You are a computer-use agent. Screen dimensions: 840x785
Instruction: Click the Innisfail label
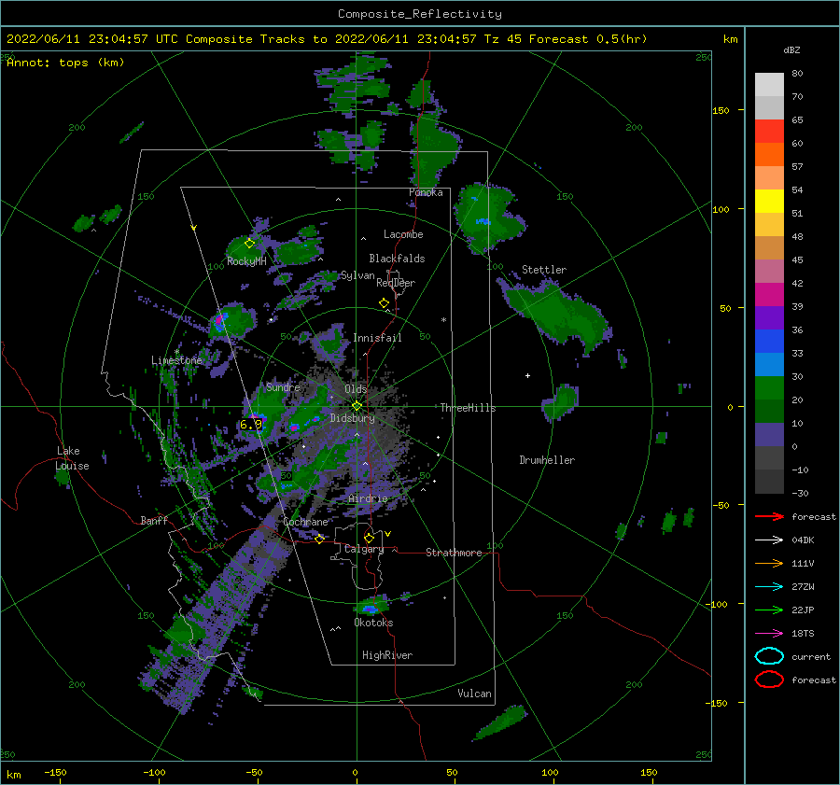pos(377,338)
